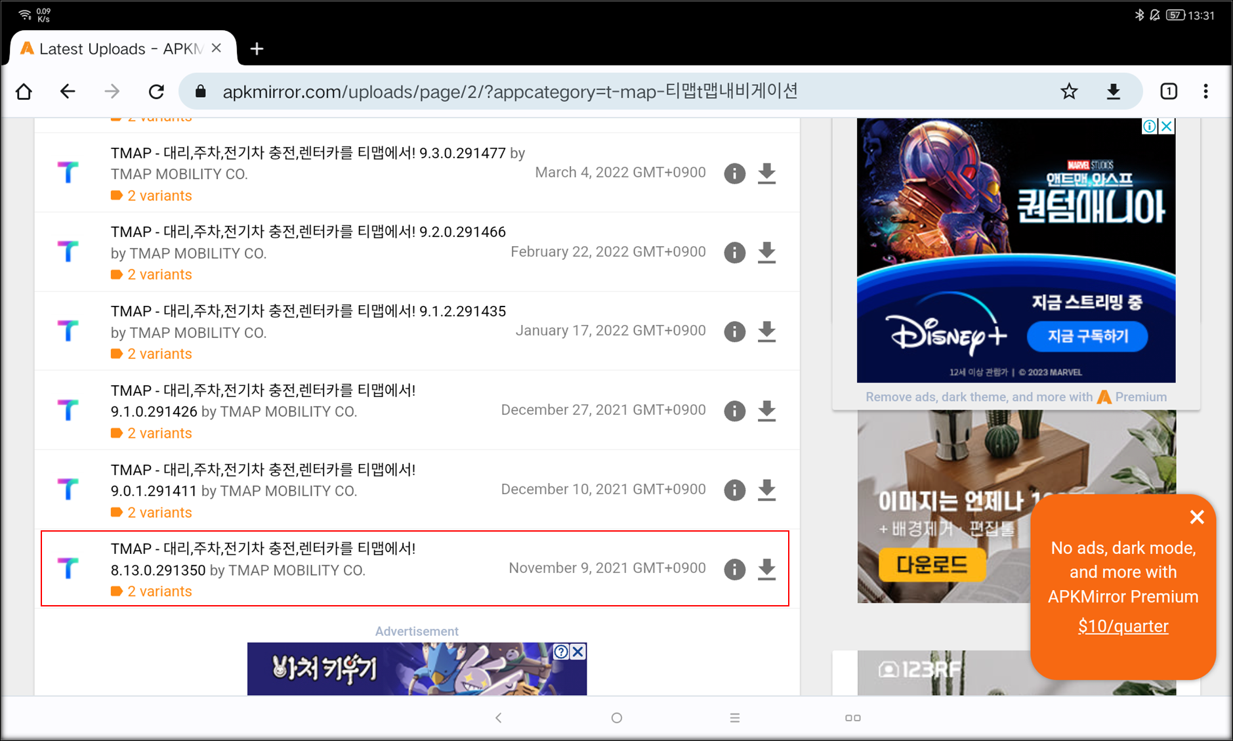Show info for TMAP 9.1.2.291435

(x=734, y=331)
